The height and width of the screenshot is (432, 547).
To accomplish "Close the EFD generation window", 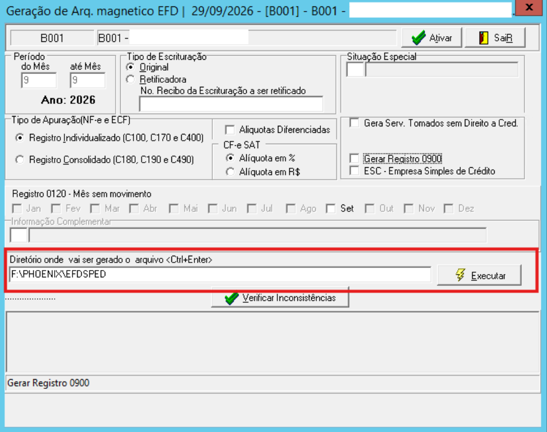I will point(529,7).
